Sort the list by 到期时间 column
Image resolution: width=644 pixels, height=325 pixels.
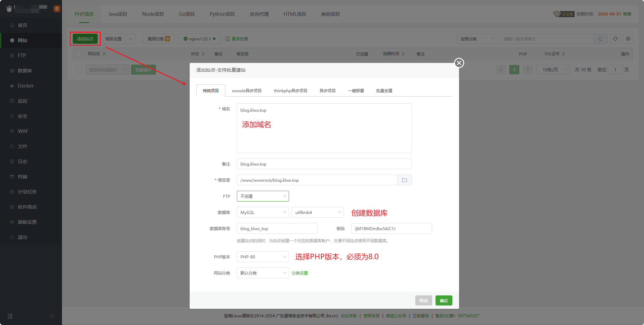tap(403, 54)
